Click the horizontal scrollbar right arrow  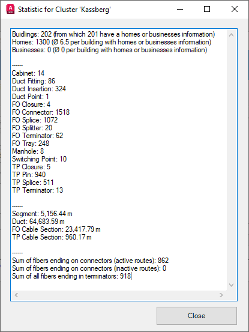pyautogui.click(x=221, y=295)
